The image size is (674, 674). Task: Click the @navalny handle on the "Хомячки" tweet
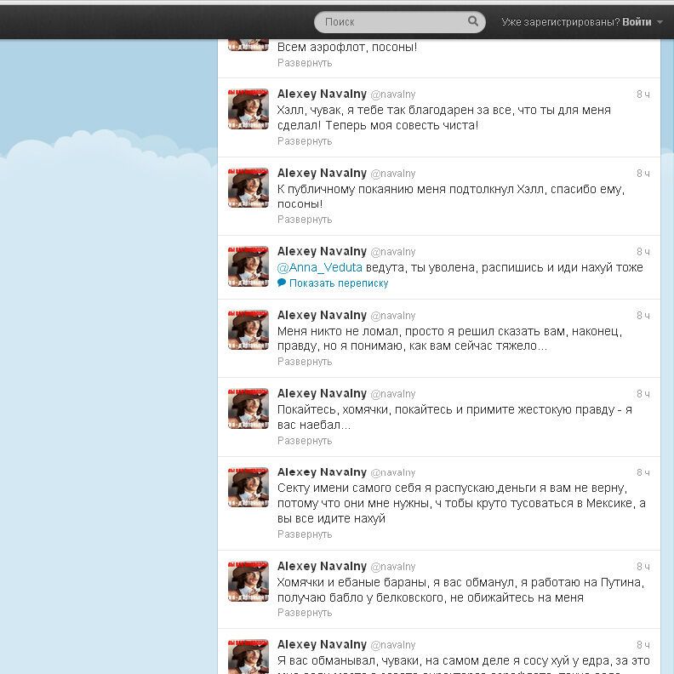(393, 567)
